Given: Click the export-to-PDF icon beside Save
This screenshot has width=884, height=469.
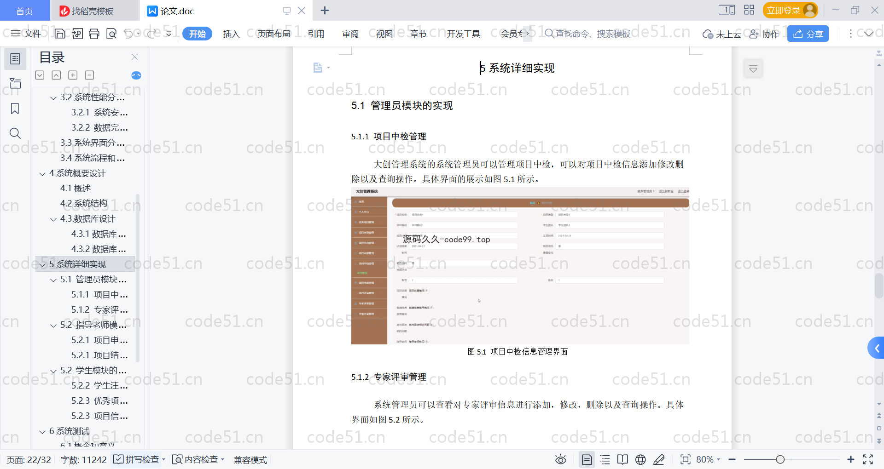Looking at the screenshot, I should [77, 34].
